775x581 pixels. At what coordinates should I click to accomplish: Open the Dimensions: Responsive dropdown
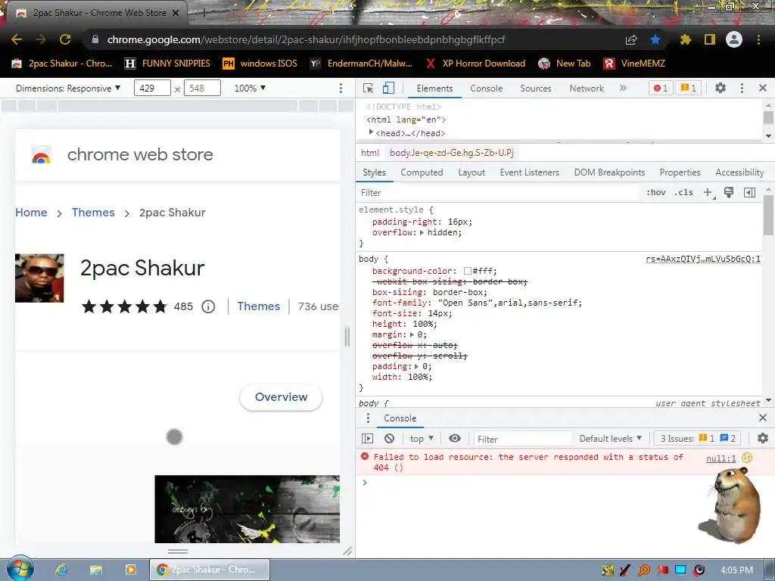(68, 89)
